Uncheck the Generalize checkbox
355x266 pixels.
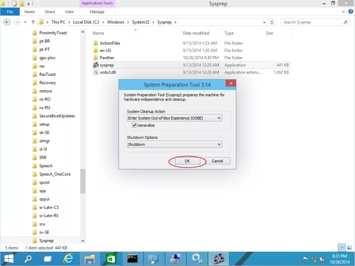point(134,125)
